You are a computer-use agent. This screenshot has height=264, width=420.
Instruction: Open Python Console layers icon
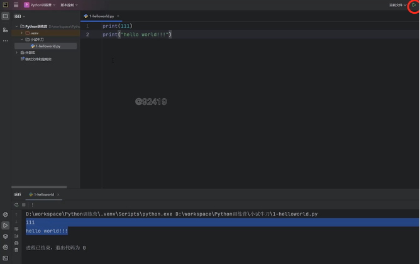[6, 236]
